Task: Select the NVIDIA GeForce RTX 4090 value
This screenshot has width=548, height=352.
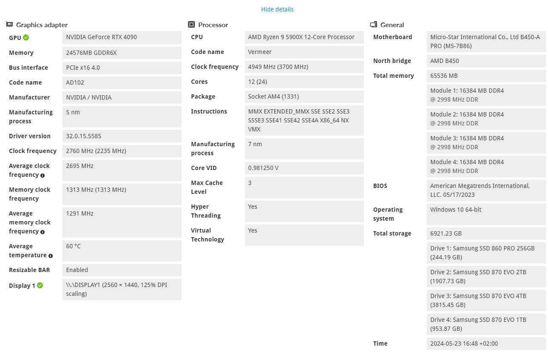Action: click(122, 37)
